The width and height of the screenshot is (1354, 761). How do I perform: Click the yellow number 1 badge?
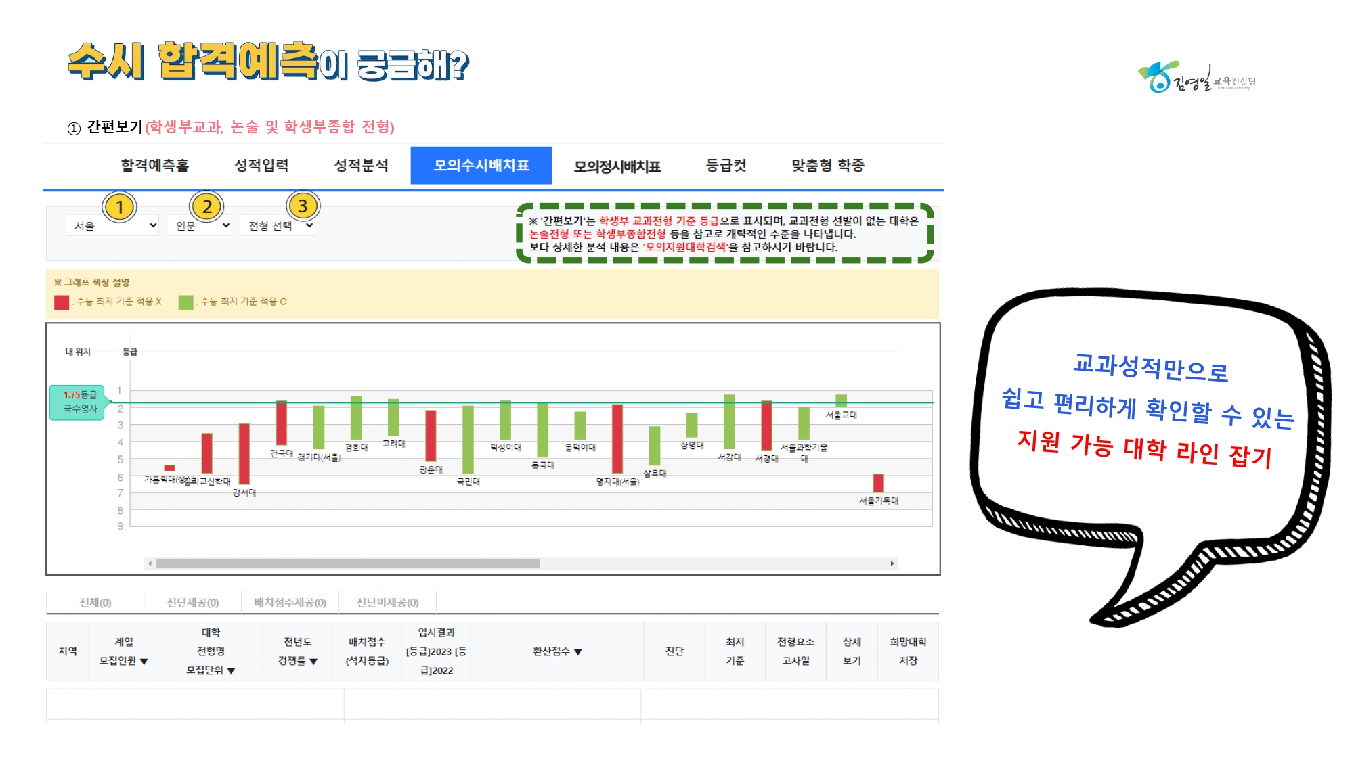[119, 207]
